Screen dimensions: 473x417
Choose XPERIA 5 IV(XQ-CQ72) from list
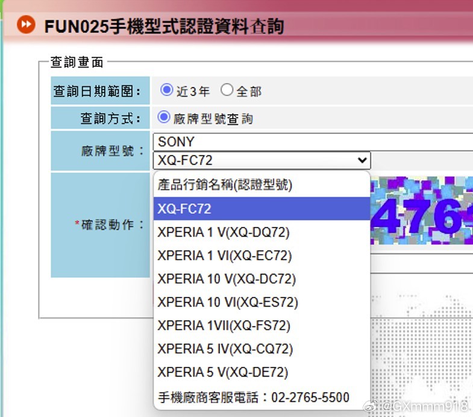tap(262, 348)
